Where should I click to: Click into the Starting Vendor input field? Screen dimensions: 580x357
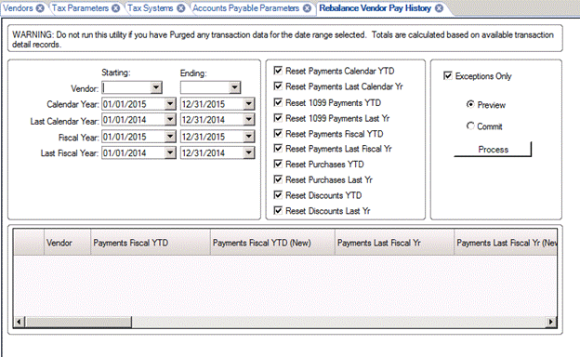[x=126, y=87]
